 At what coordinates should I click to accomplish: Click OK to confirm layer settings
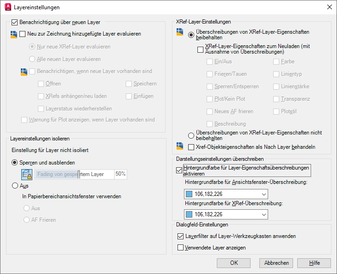coord(233,263)
